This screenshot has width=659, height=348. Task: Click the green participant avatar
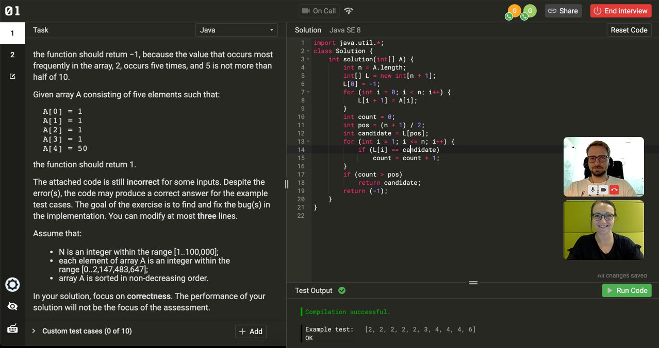point(530,10)
